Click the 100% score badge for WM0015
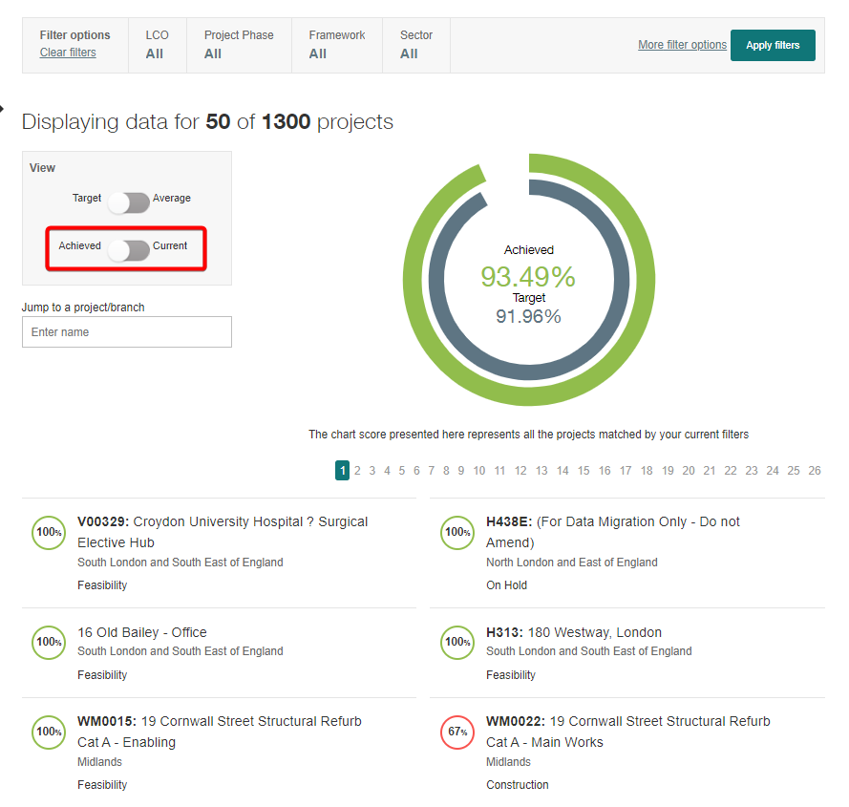This screenshot has height=807, width=849. click(49, 733)
